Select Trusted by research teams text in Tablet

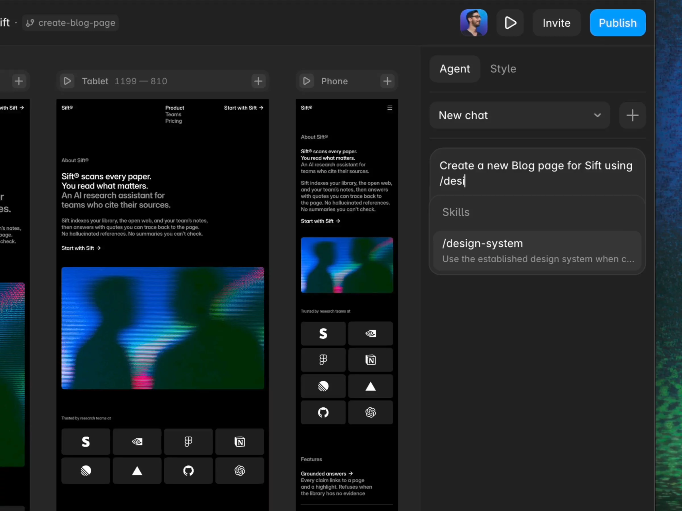[x=86, y=418]
